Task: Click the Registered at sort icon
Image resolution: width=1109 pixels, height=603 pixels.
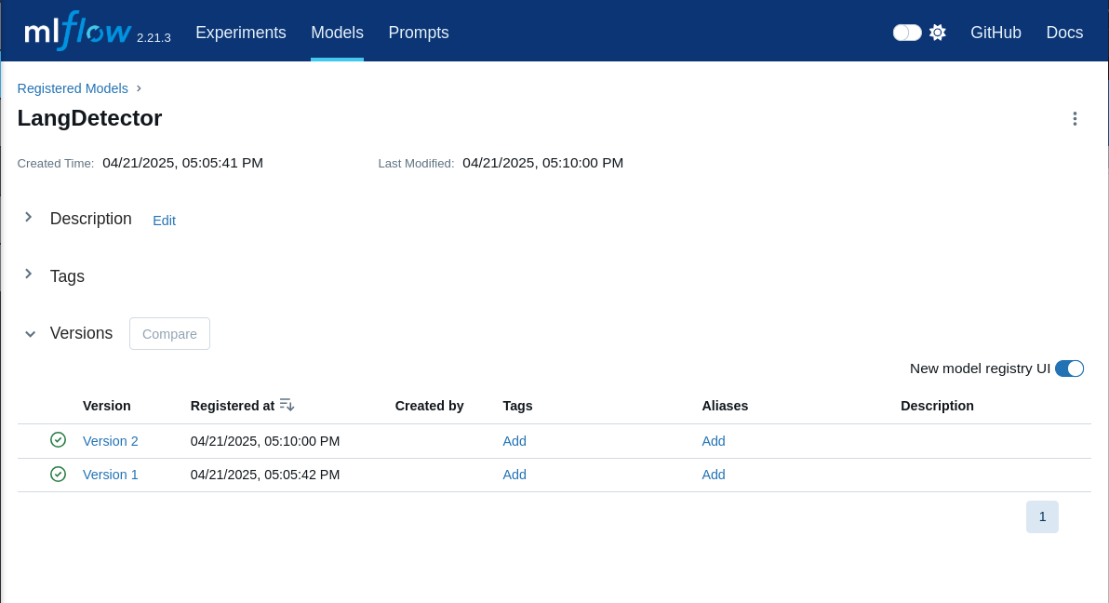Action: [287, 405]
